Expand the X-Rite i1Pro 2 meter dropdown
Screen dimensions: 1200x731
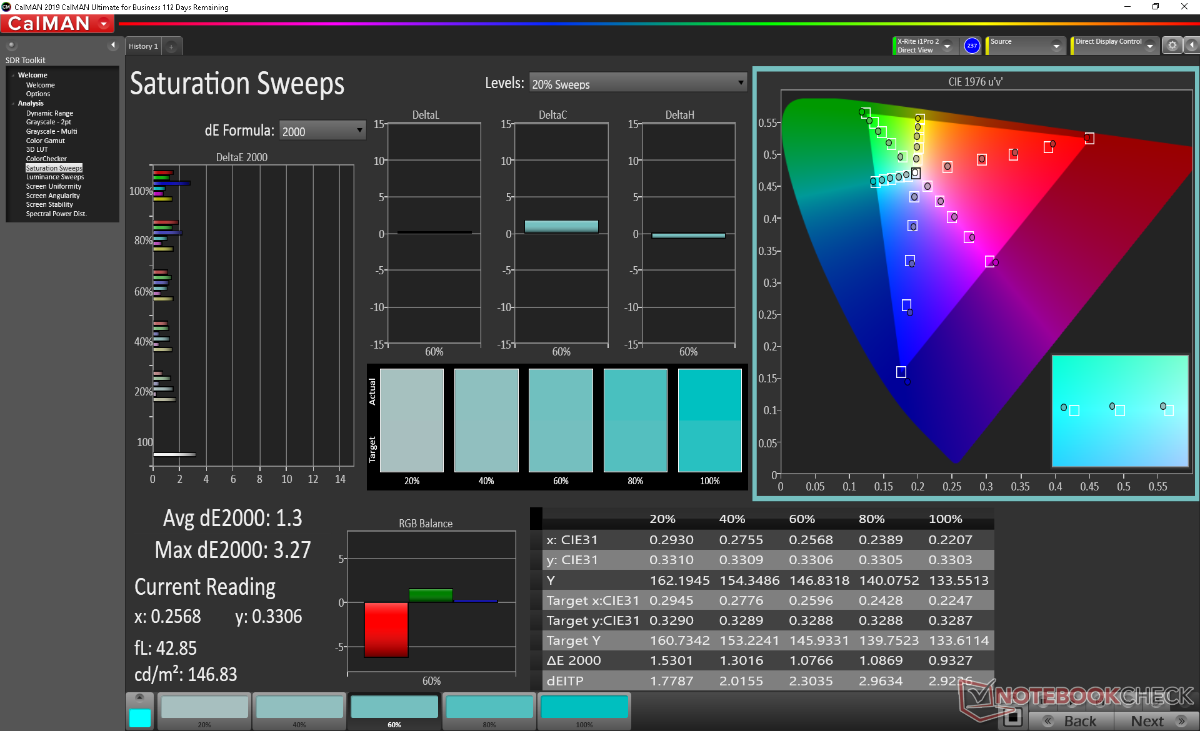point(947,46)
